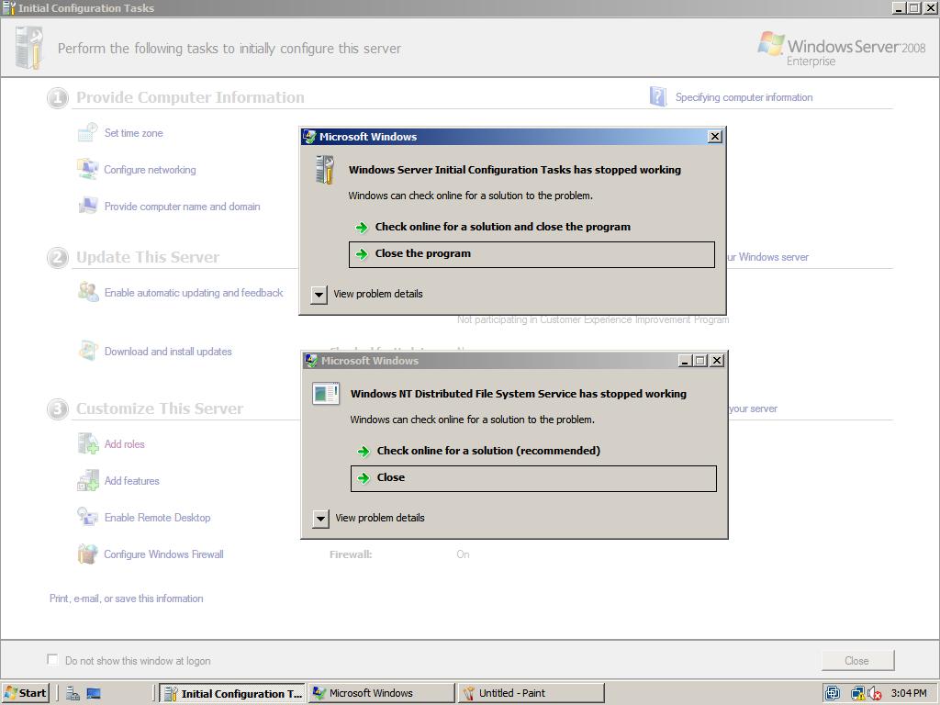Click the Close button at window bottom

(x=857, y=661)
